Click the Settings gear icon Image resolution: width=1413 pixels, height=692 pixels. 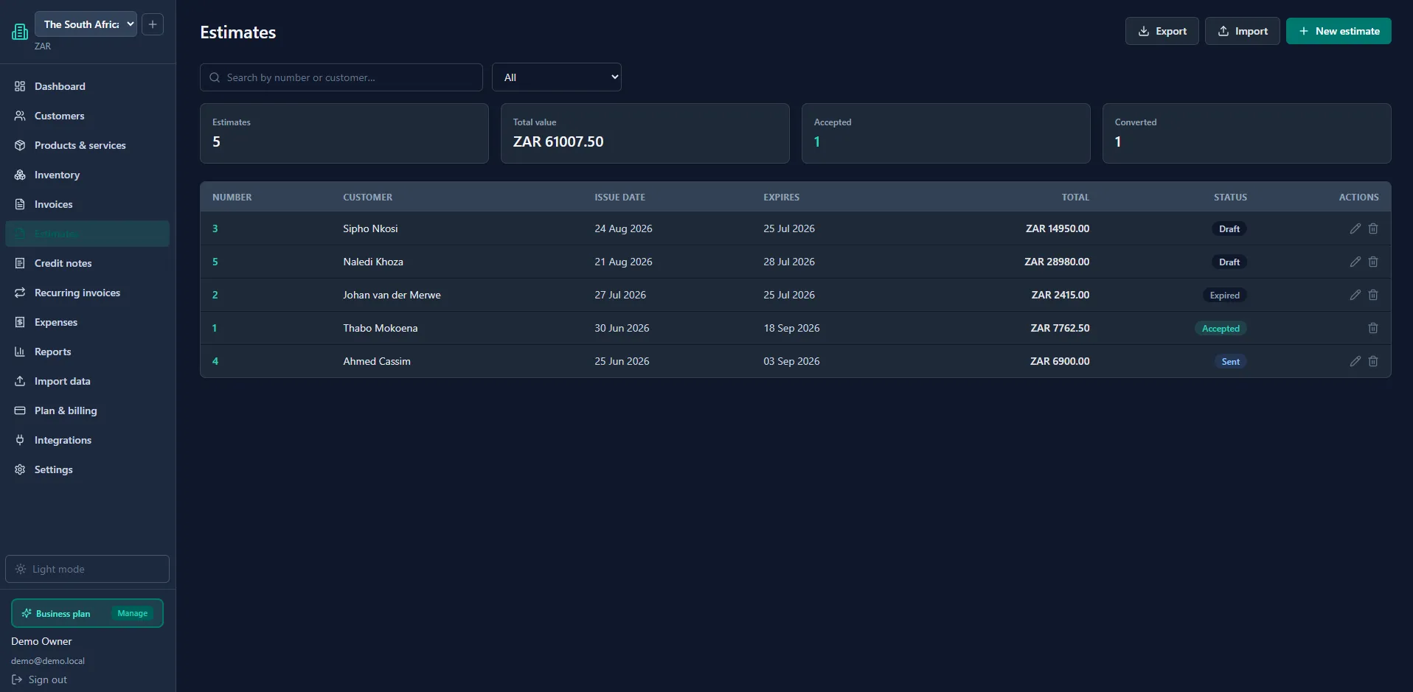point(20,469)
